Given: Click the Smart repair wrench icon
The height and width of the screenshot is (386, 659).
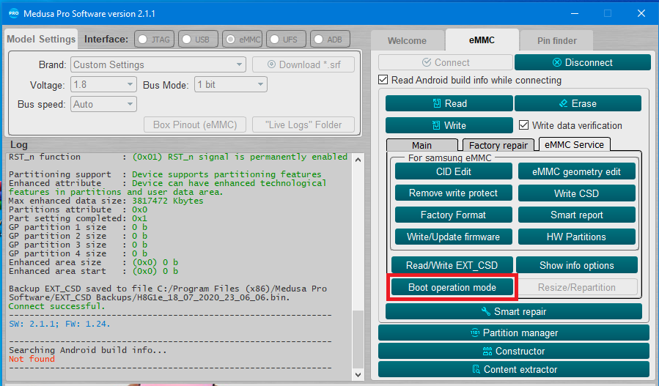Looking at the screenshot, I should 486,311.
